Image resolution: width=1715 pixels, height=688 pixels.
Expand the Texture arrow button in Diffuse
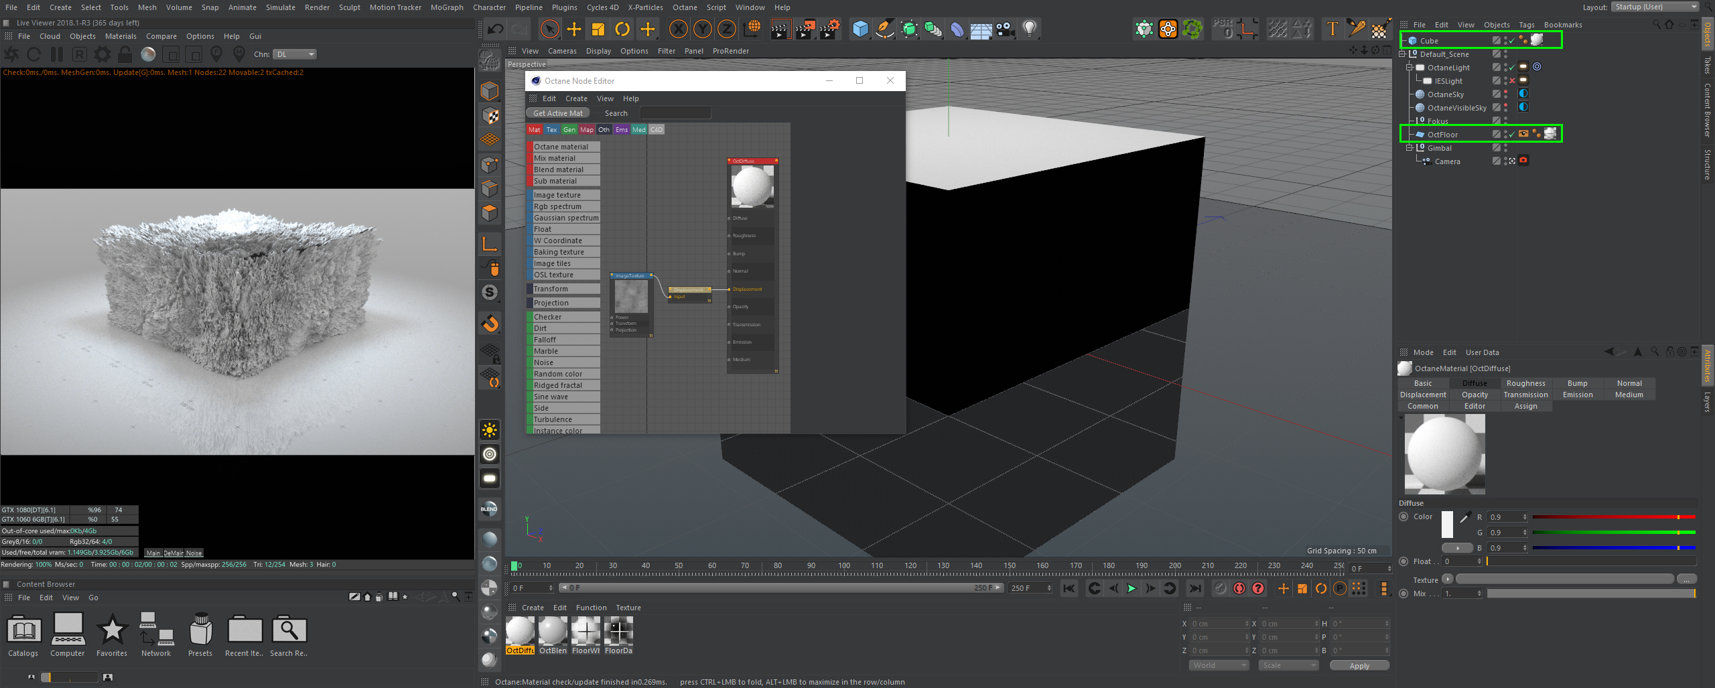coord(1448,579)
